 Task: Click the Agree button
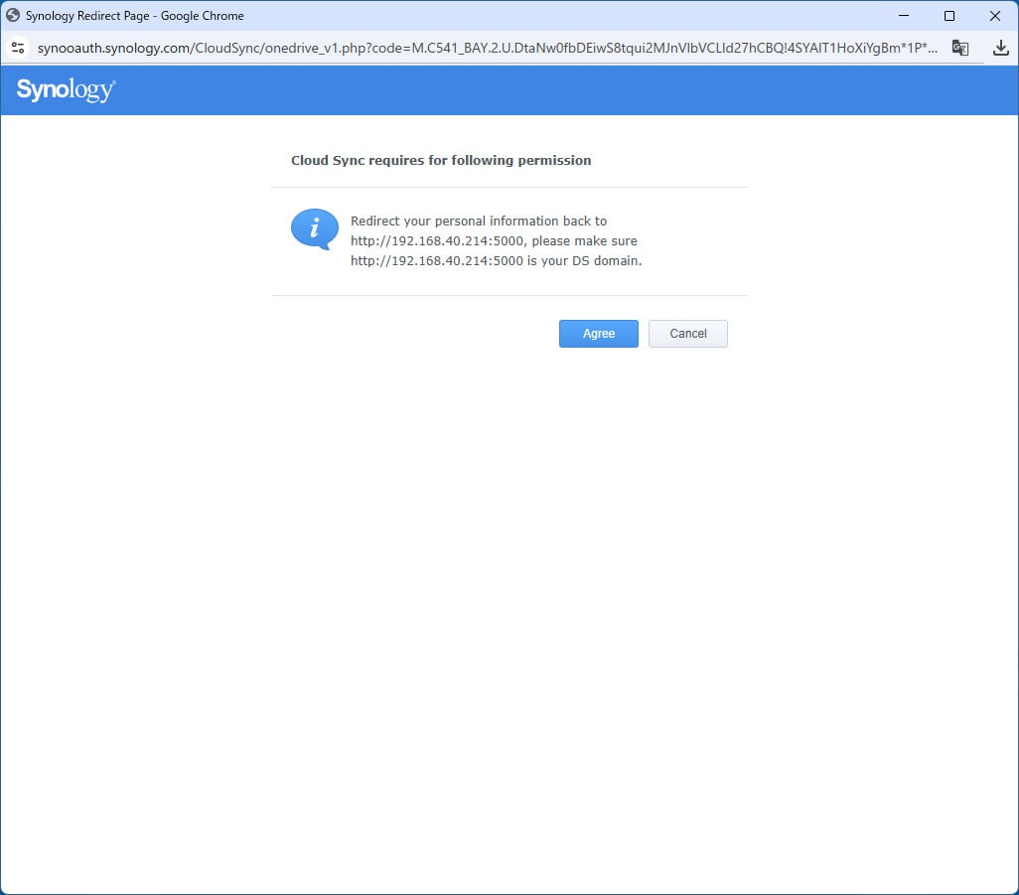[598, 334]
